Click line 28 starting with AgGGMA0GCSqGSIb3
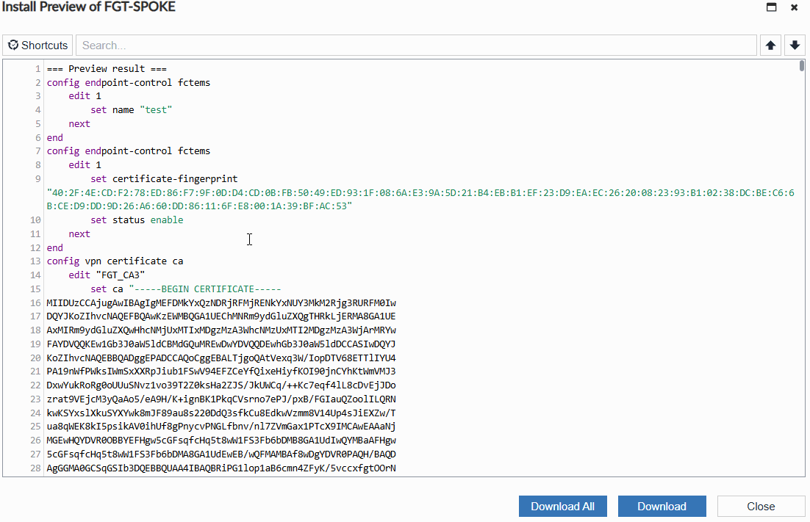 221,468
